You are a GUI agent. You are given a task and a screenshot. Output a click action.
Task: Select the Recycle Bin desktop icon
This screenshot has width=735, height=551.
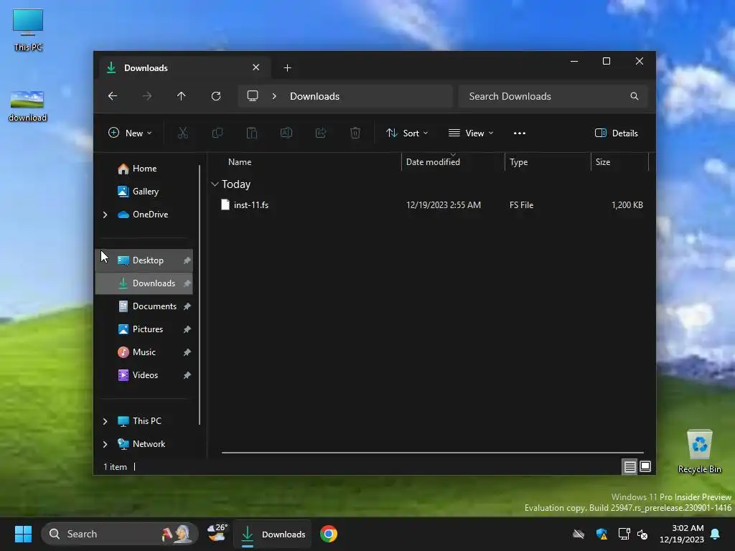pyautogui.click(x=700, y=451)
